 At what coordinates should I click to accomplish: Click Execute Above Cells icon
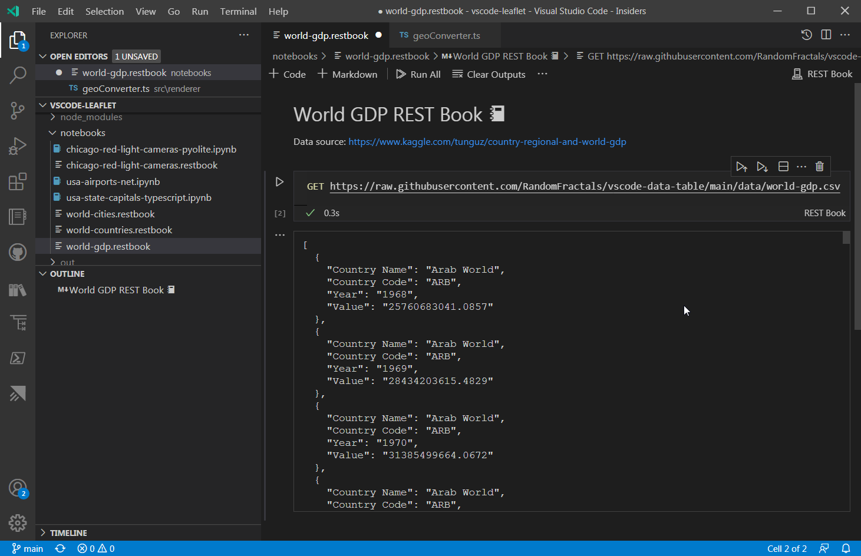coord(741,167)
